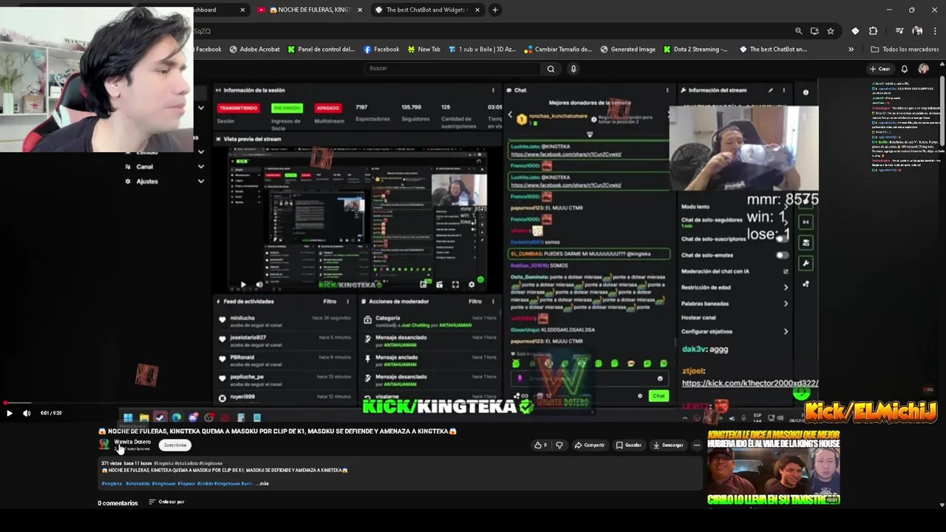Play the YouTube video

[9, 413]
